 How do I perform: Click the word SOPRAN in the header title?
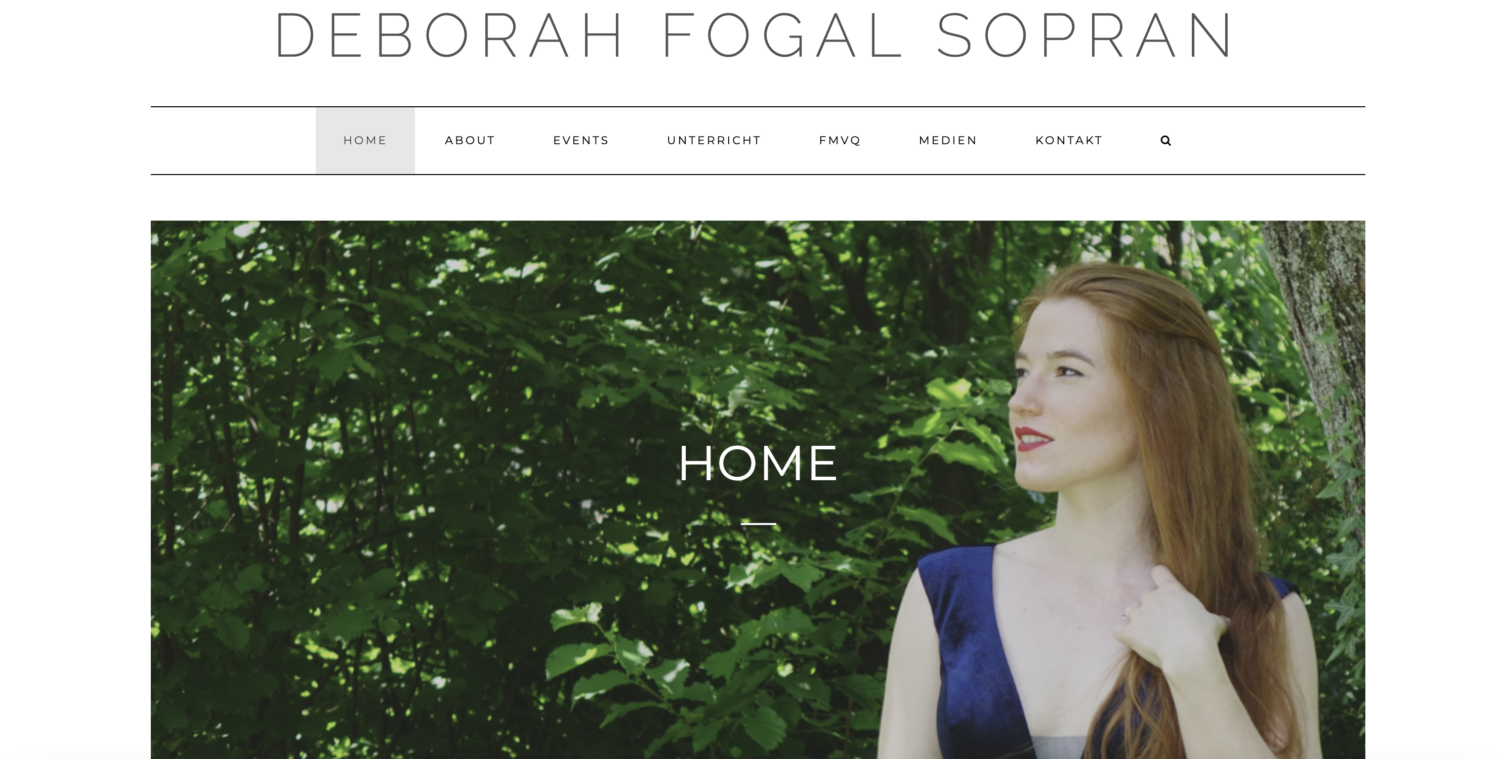tap(1086, 35)
